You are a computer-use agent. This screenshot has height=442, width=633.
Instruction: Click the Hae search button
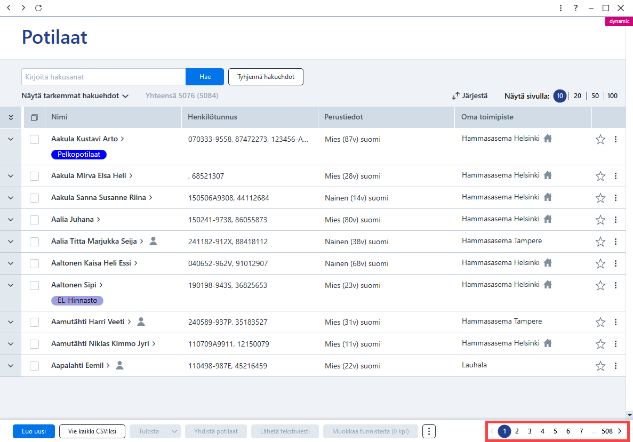click(x=205, y=77)
